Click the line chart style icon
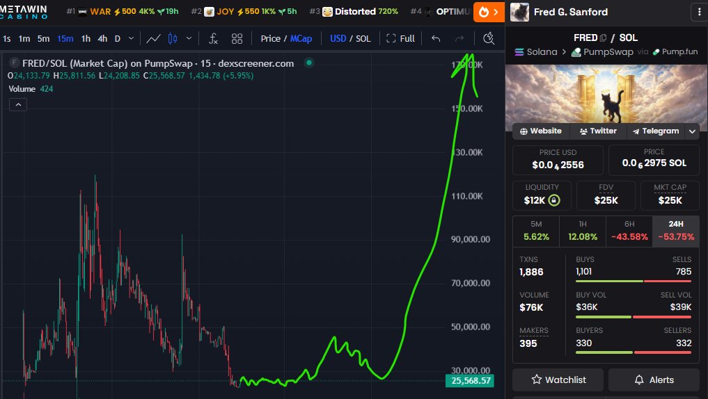Viewport: 708px width, 399px height. (x=153, y=39)
